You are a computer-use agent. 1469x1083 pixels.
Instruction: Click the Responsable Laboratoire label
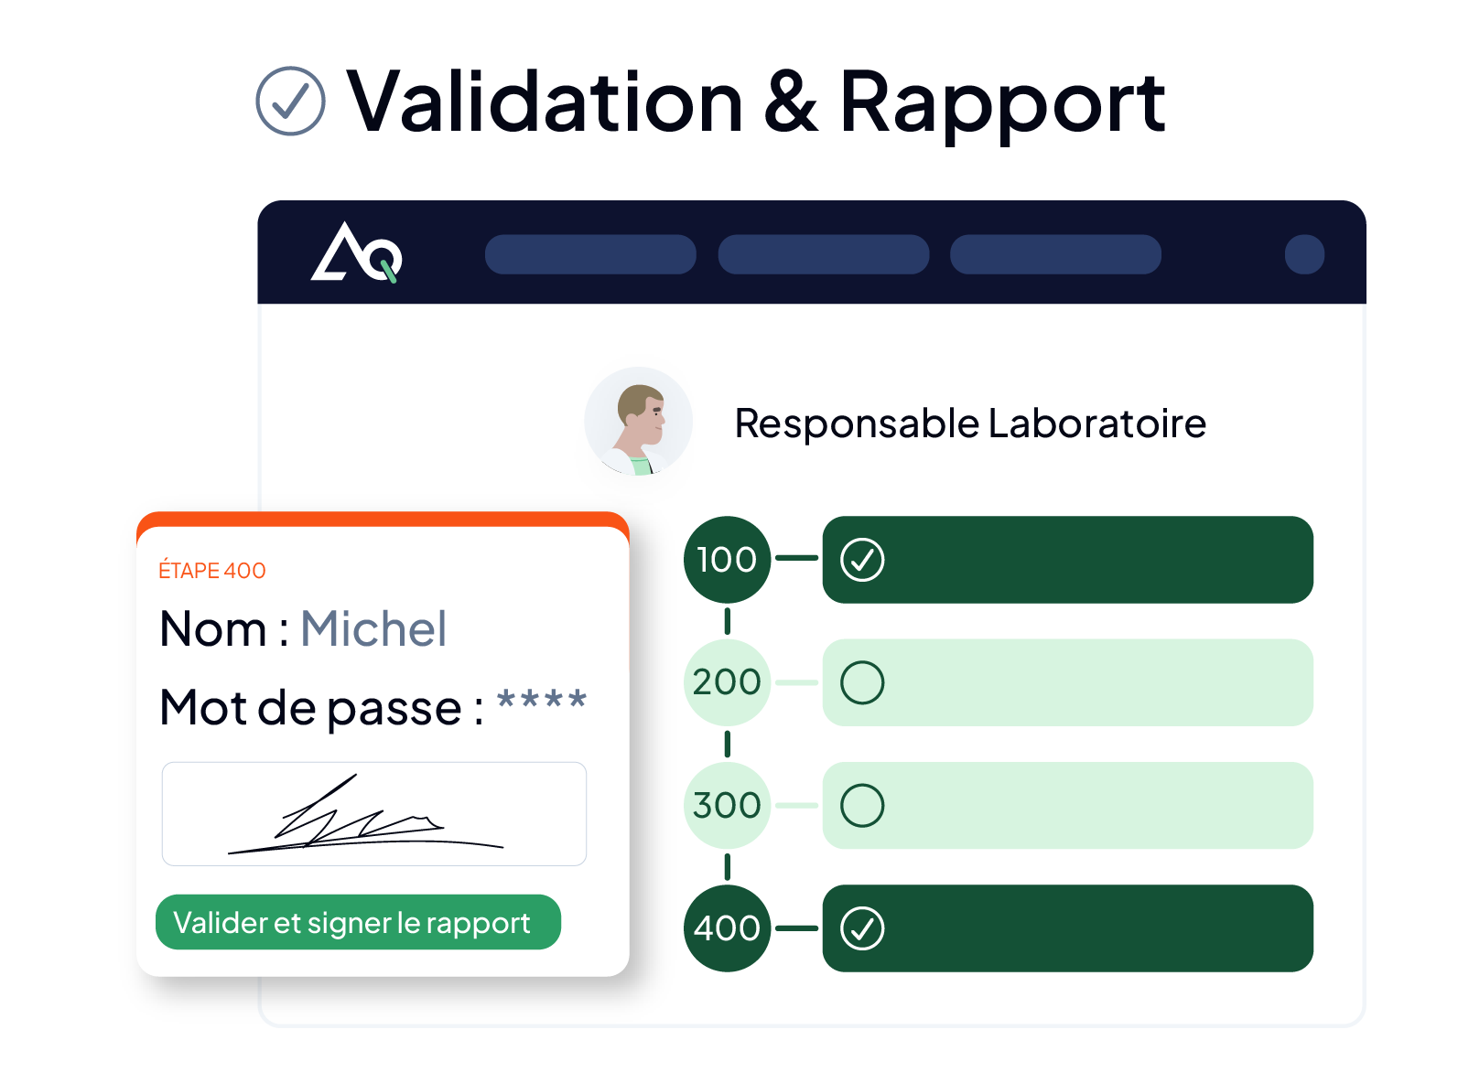pyautogui.click(x=970, y=424)
